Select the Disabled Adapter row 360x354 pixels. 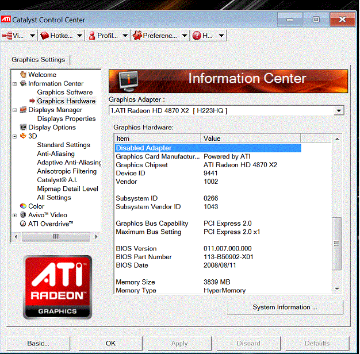(x=208, y=148)
